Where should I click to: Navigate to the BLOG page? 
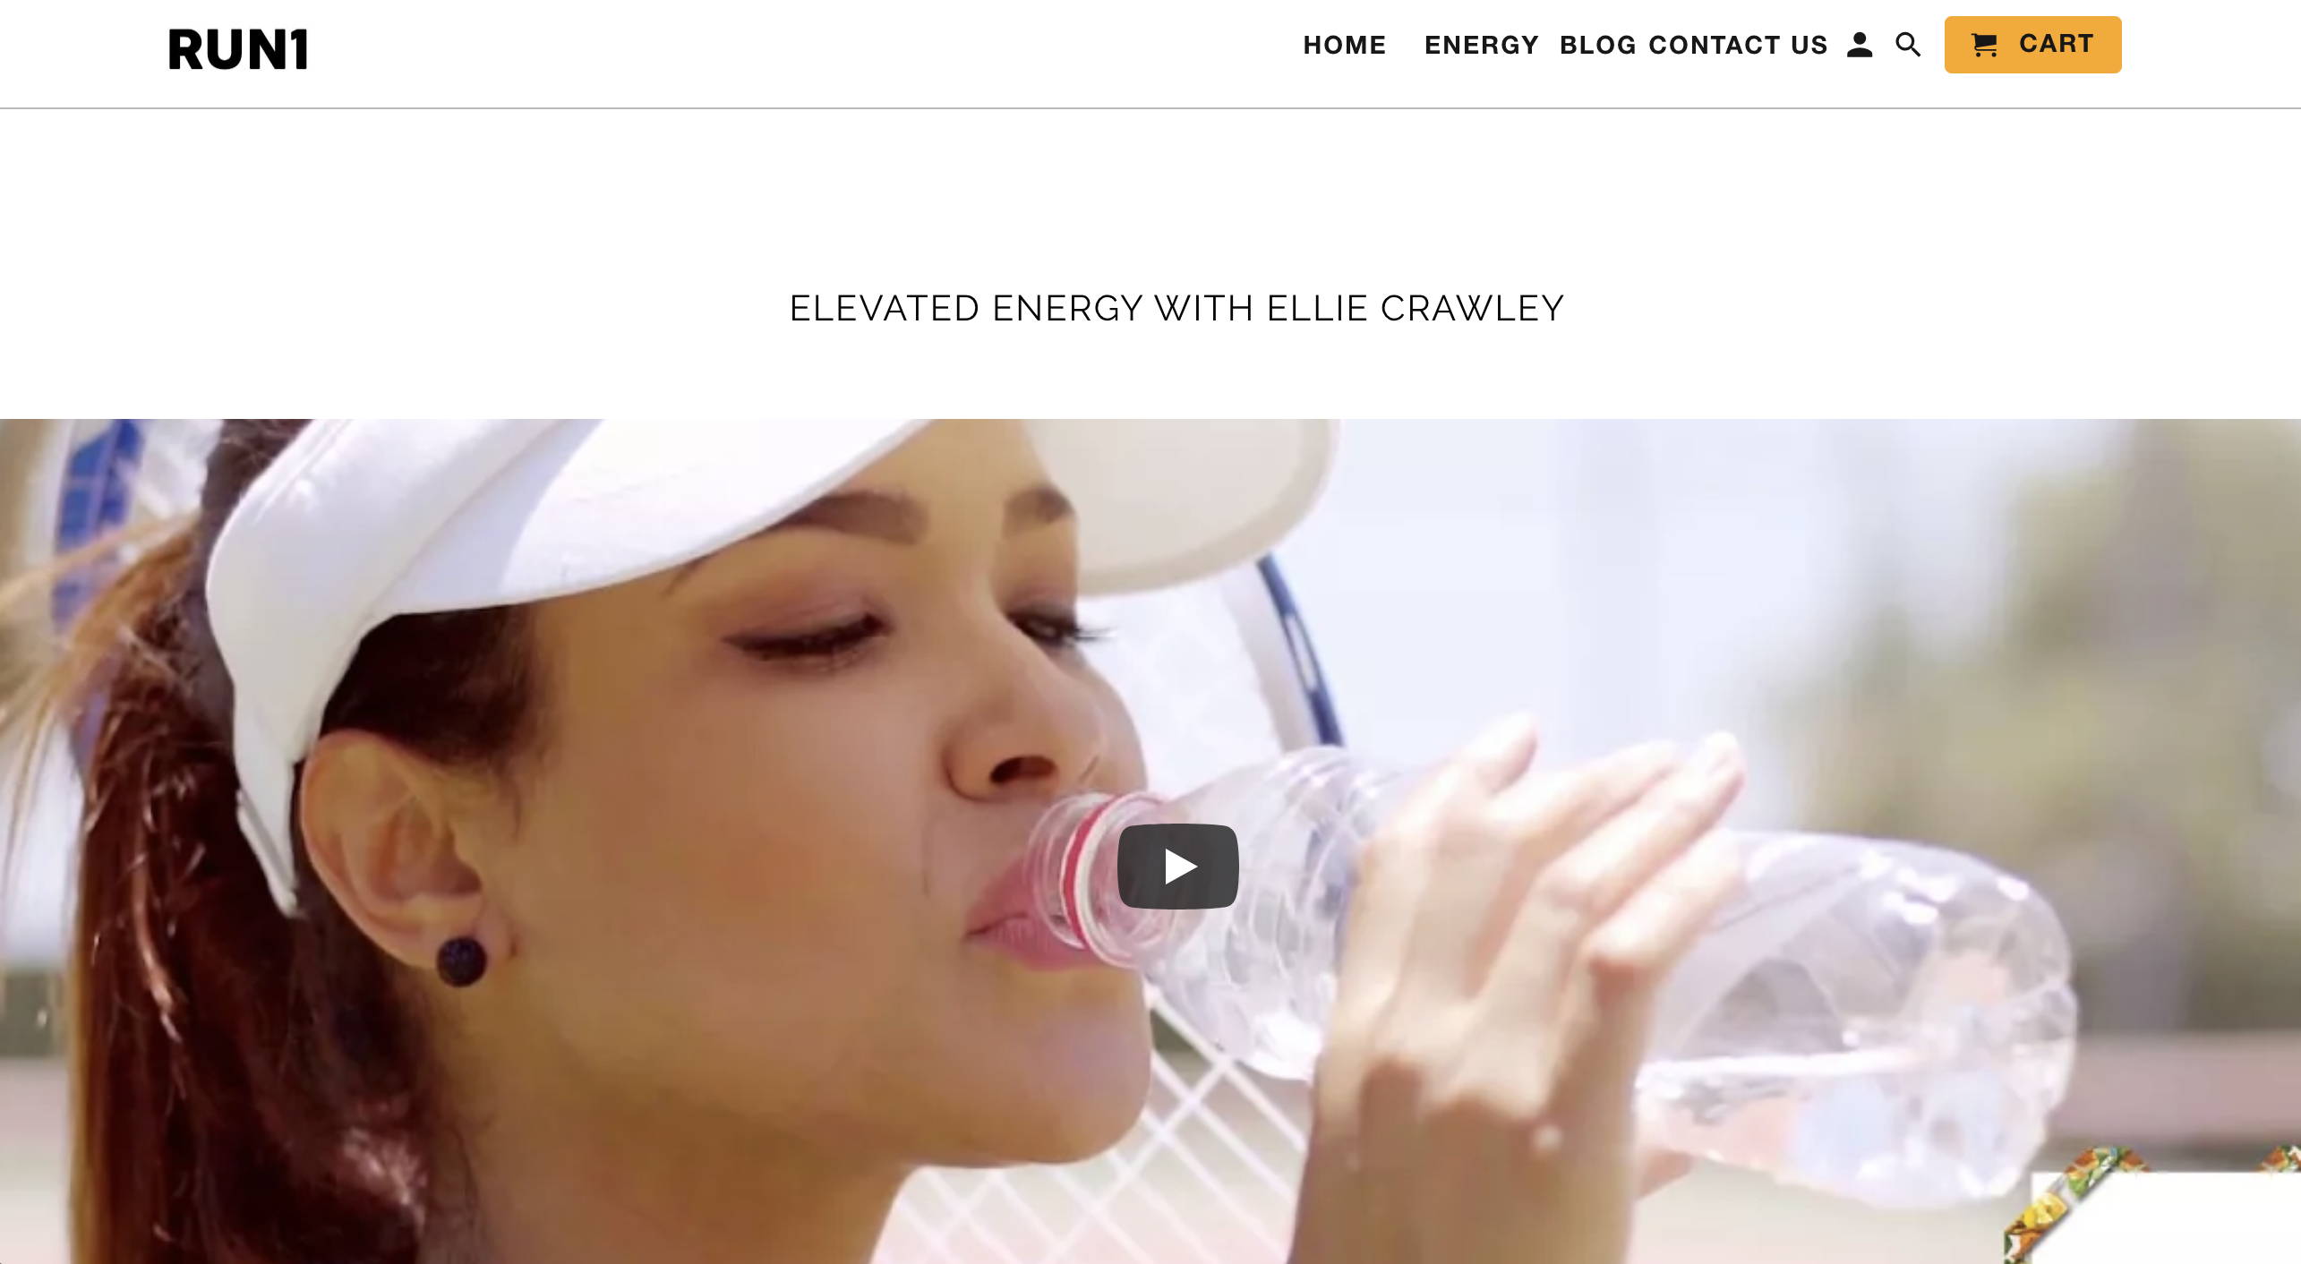[1598, 45]
